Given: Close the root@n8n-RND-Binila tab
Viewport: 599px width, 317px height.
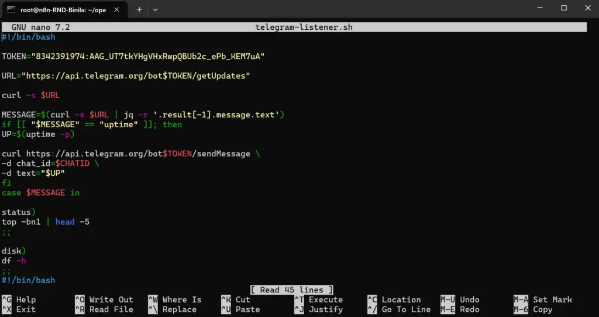Looking at the screenshot, I should coord(116,10).
